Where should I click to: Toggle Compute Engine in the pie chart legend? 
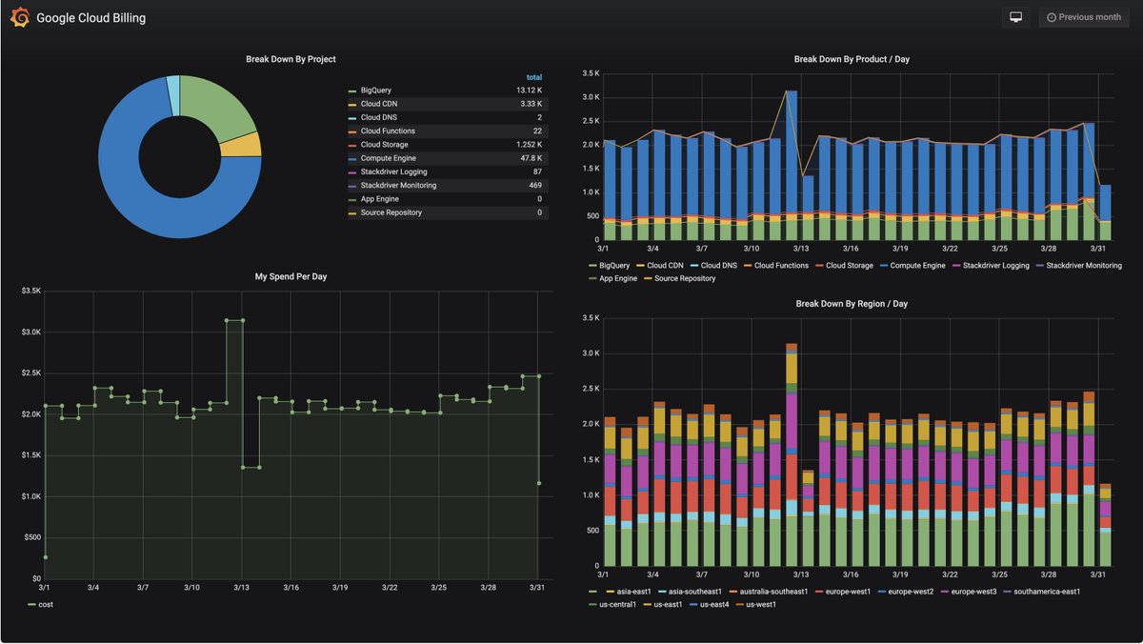tap(389, 158)
